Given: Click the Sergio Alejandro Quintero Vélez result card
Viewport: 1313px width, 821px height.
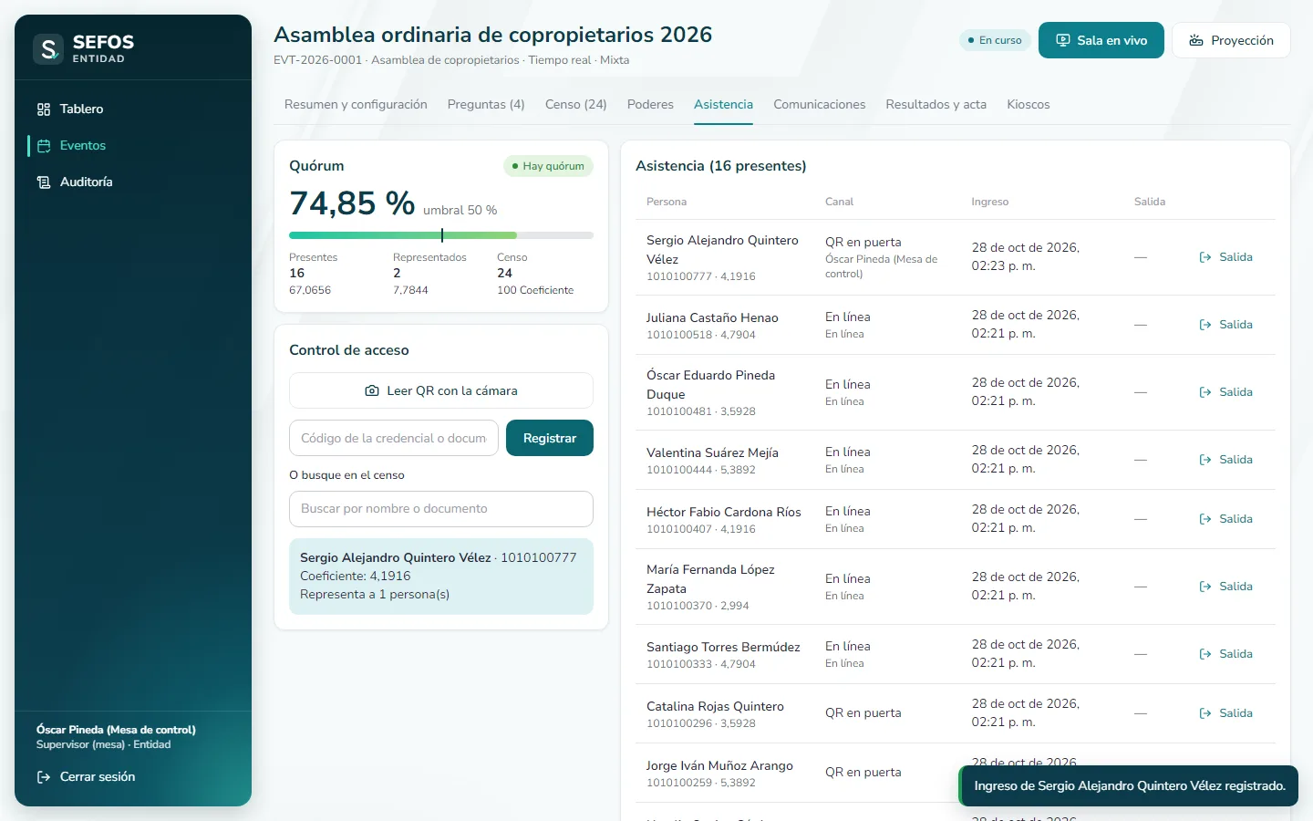Looking at the screenshot, I should pos(441,577).
